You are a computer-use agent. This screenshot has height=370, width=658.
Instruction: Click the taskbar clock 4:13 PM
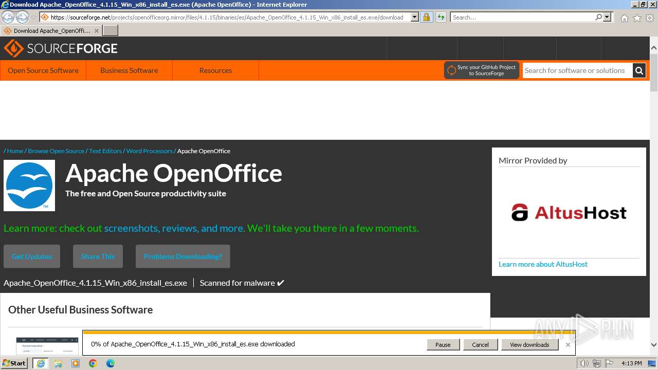coord(632,363)
